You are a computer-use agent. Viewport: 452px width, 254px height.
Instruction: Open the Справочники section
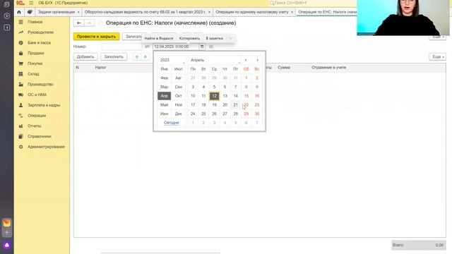[x=40, y=136]
